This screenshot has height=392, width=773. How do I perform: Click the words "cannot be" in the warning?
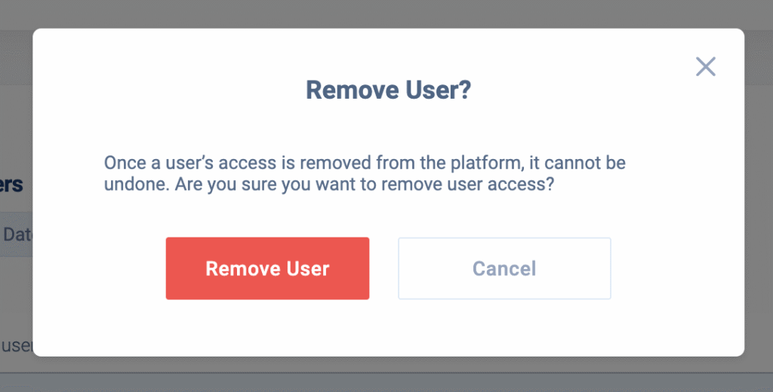pos(588,163)
